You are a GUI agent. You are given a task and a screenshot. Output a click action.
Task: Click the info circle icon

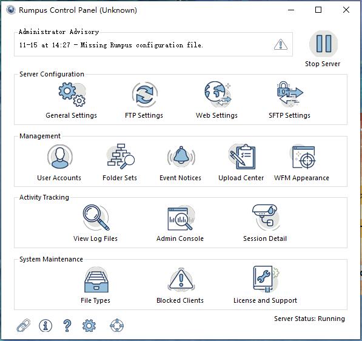point(45,326)
